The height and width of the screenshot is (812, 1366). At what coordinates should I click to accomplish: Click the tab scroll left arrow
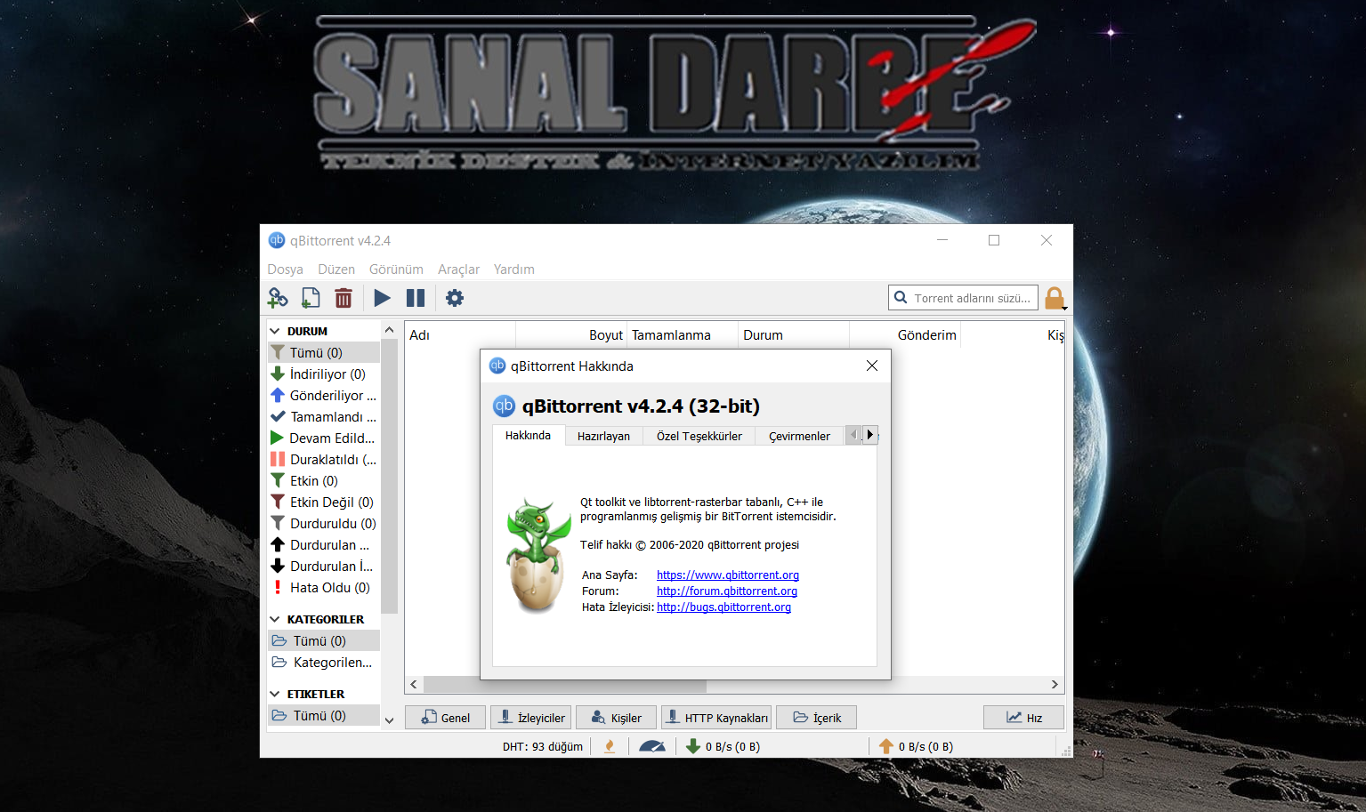pos(854,435)
